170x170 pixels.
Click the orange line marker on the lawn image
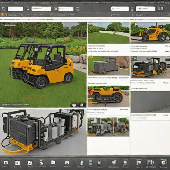[x=33, y=98]
